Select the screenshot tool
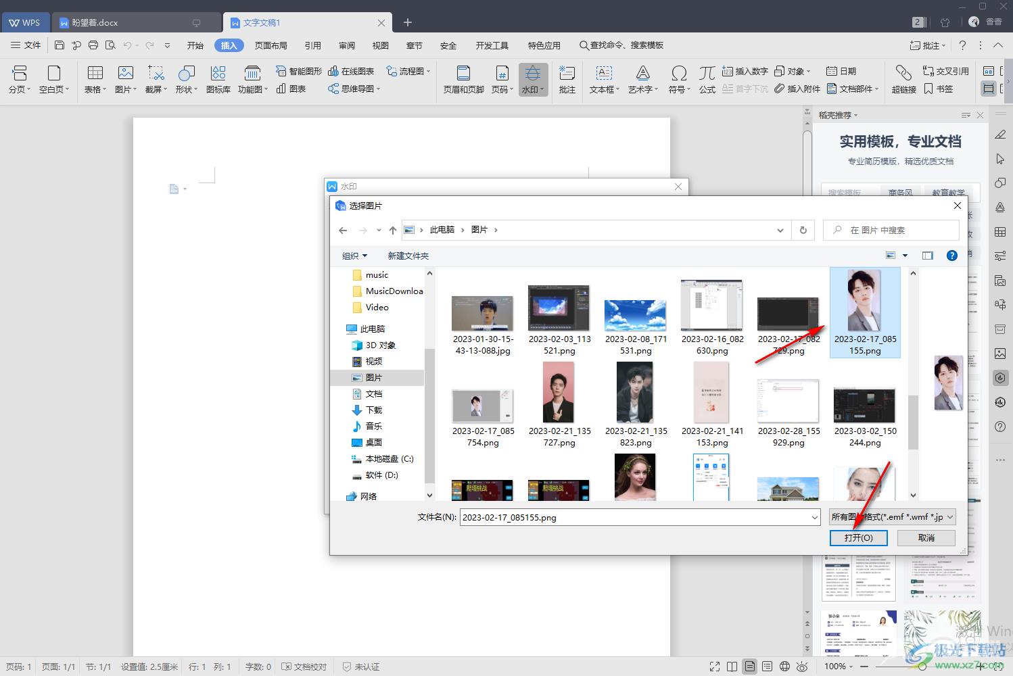 point(156,79)
